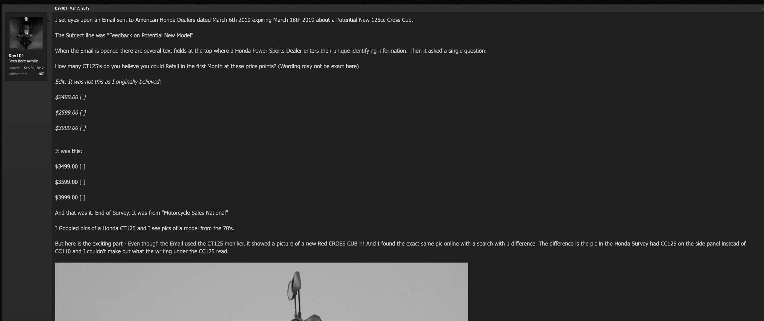Click the "It was this:" line
The width and height of the screenshot is (764, 321).
[68, 151]
